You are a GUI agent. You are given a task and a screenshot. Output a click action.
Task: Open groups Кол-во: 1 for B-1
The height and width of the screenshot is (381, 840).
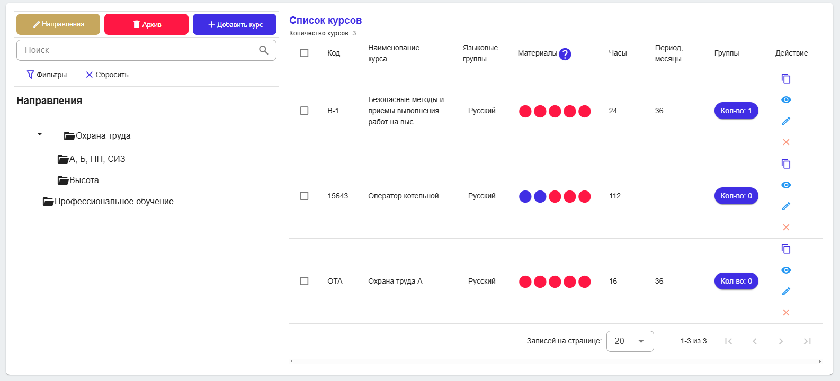click(736, 111)
